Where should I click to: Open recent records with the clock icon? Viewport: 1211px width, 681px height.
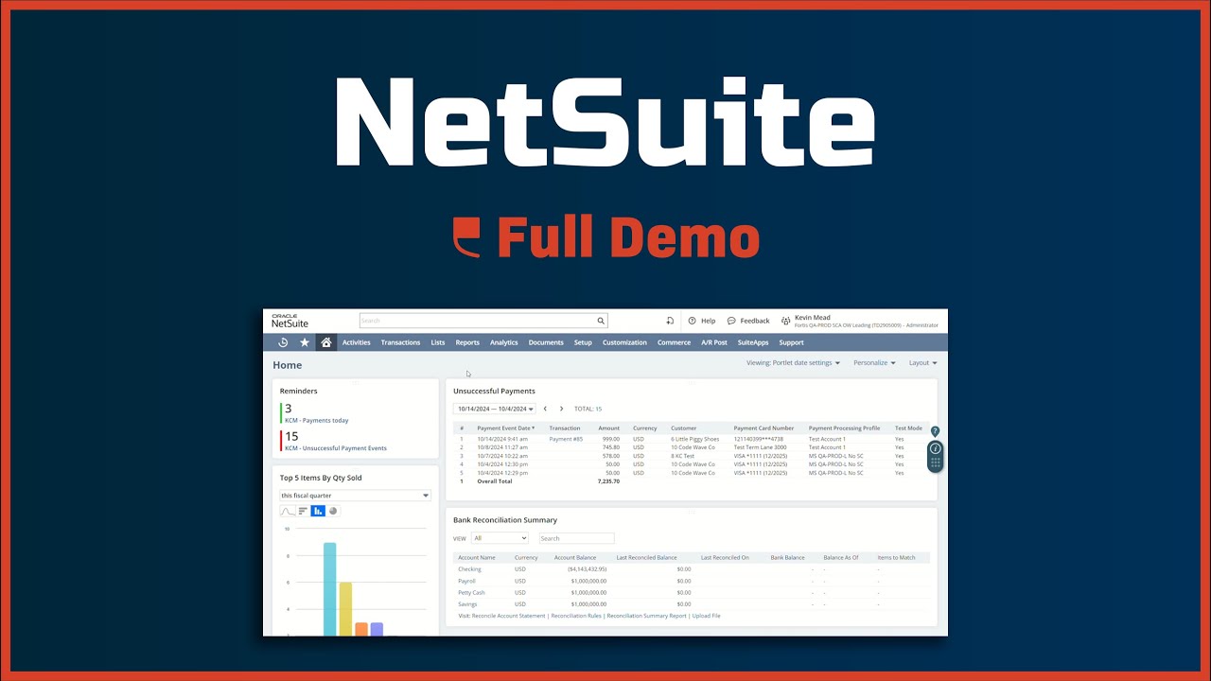pyautogui.click(x=283, y=342)
